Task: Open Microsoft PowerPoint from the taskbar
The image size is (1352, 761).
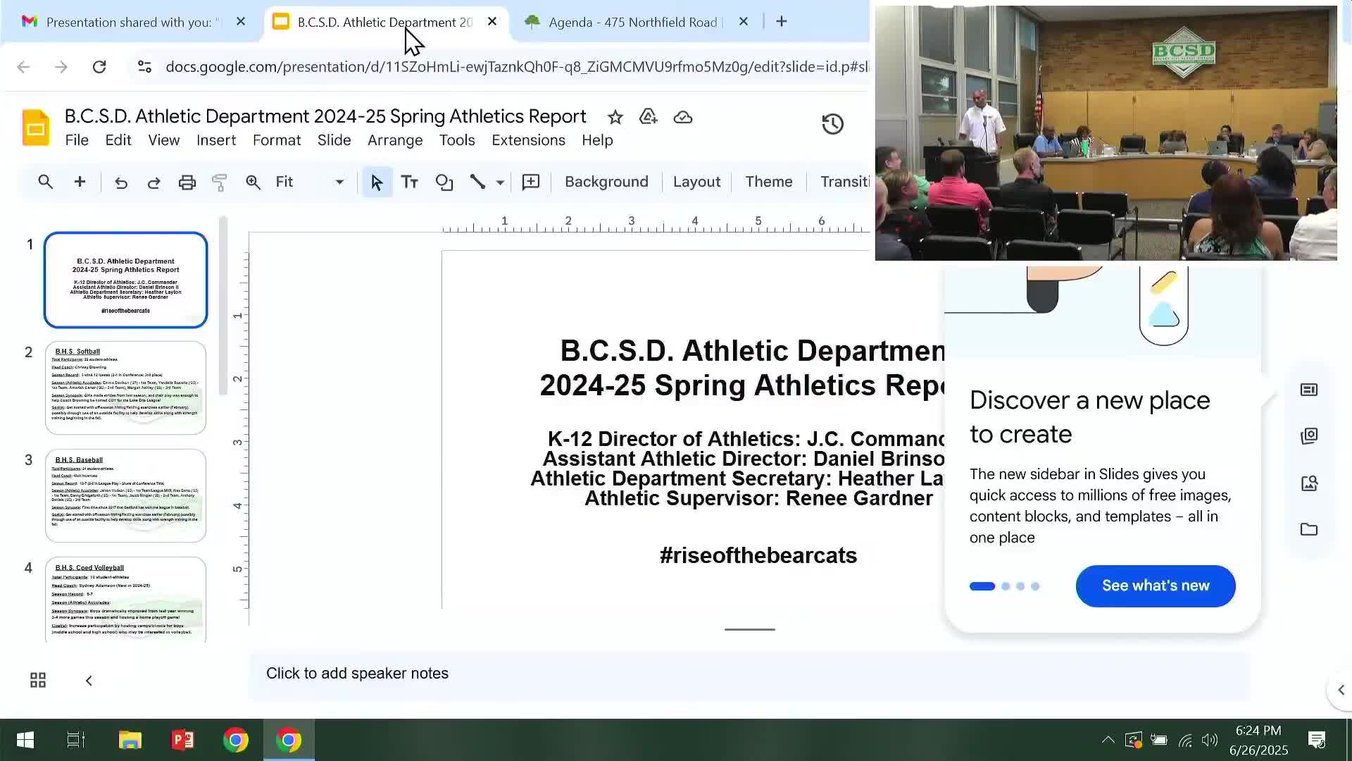Action: coord(182,740)
